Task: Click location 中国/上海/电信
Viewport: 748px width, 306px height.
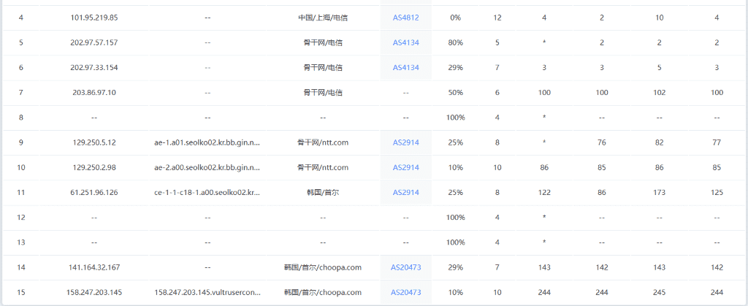Action: click(322, 18)
